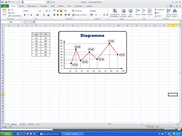Toggle Middle Align button
Viewport: 182px width, 136px height.
coord(58,11)
